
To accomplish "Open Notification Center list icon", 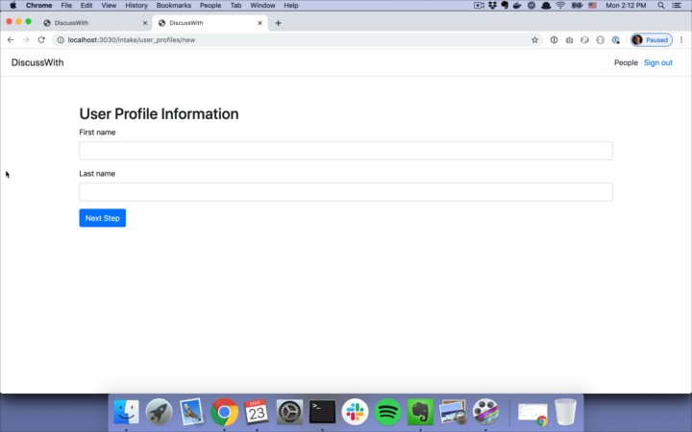I will (676, 6).
